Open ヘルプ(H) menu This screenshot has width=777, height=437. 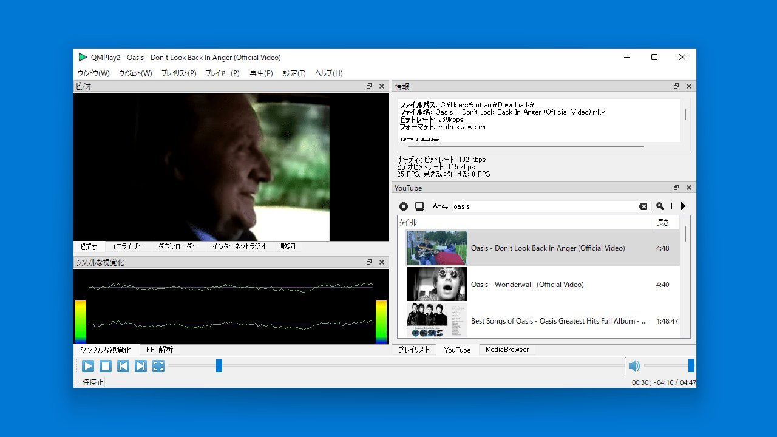coord(328,73)
